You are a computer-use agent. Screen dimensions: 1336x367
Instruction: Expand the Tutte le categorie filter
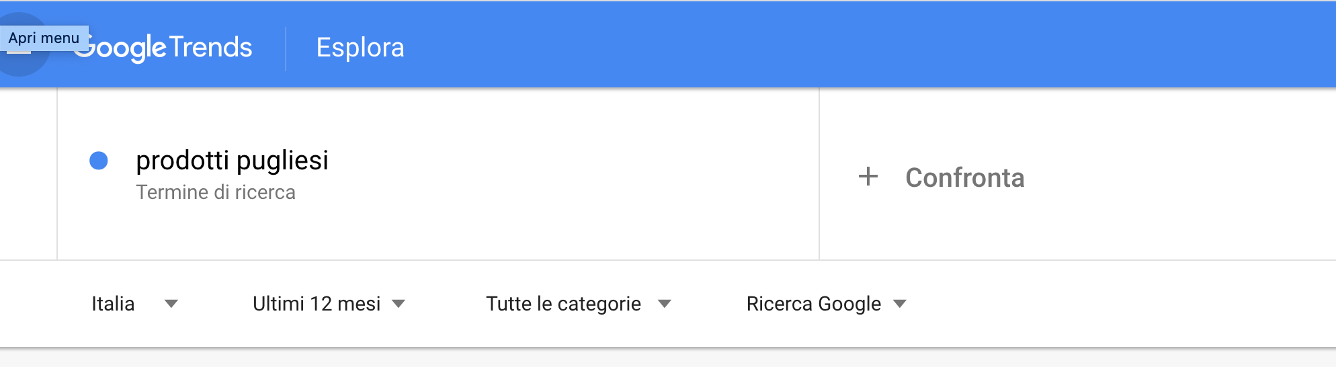coord(579,304)
